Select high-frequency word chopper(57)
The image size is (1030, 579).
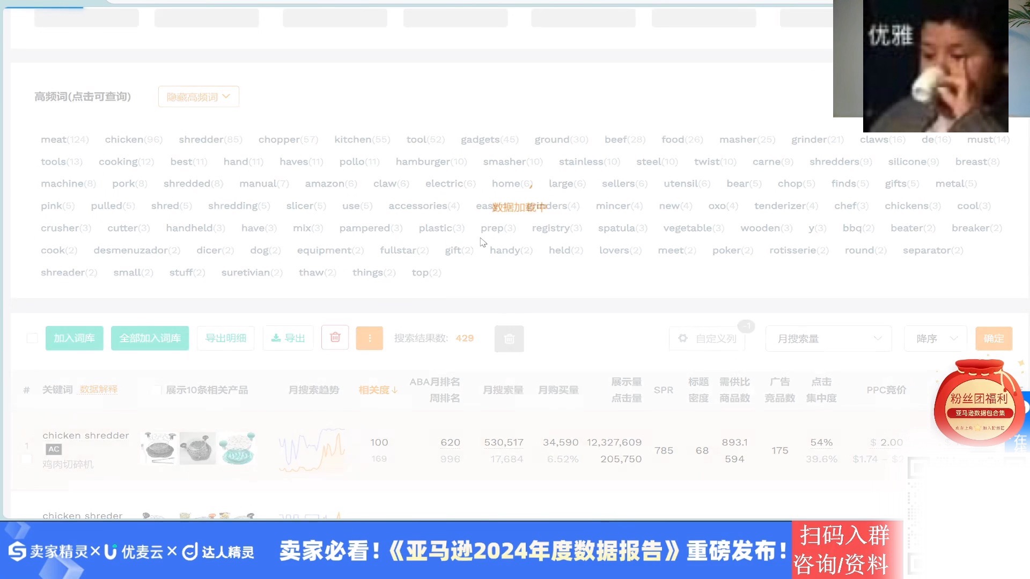point(288,139)
